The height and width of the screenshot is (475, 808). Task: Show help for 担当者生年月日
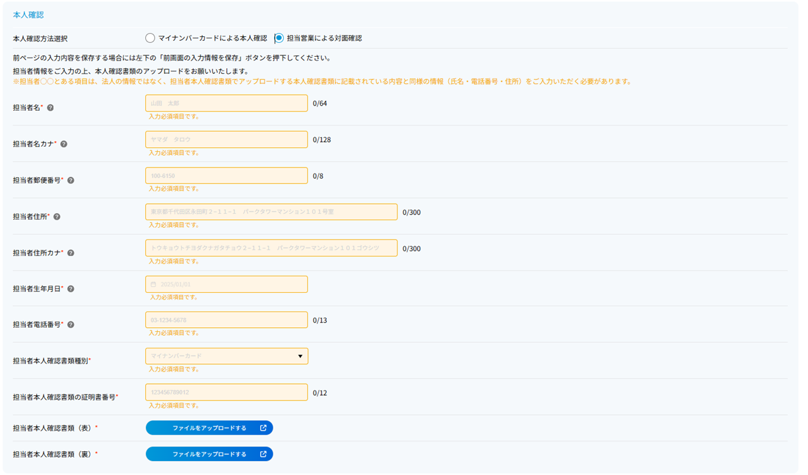tap(71, 289)
